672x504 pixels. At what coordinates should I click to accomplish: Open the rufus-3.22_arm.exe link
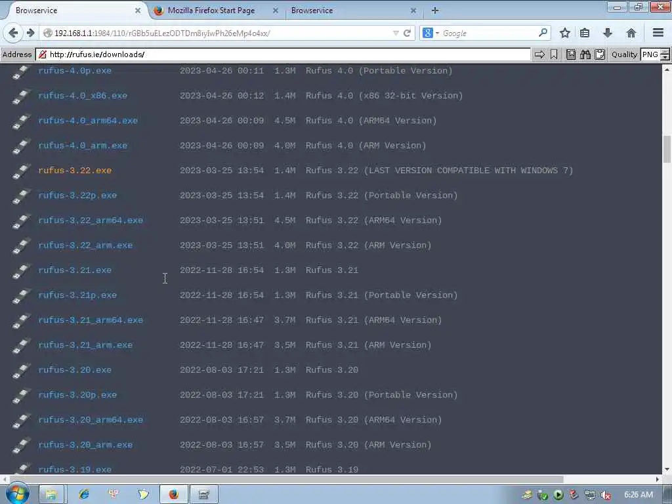(85, 245)
